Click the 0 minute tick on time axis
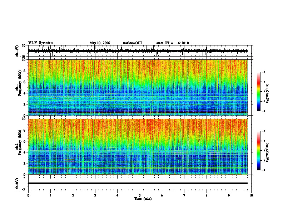Image resolution: width=283 pixels, height=219 pixels. [28, 195]
